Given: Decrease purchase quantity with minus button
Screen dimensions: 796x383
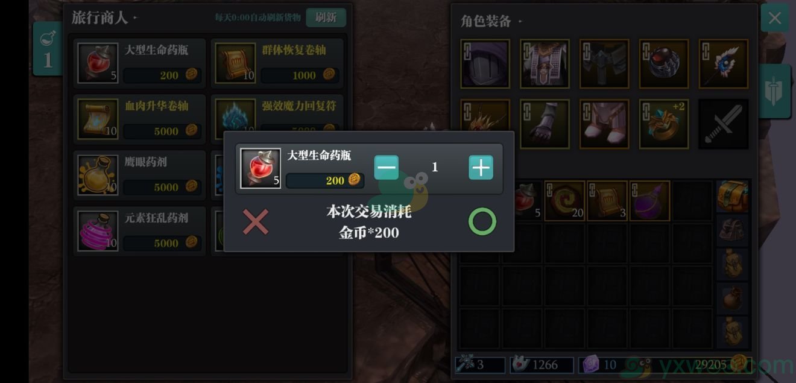Looking at the screenshot, I should [x=386, y=168].
